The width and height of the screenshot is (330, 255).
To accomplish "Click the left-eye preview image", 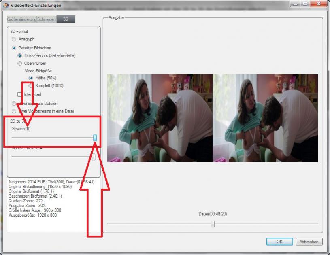I will (160, 118).
